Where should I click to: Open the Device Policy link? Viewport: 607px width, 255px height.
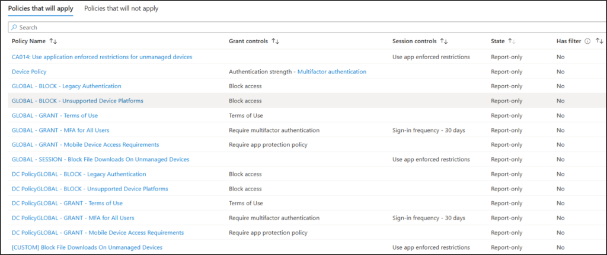coord(29,72)
